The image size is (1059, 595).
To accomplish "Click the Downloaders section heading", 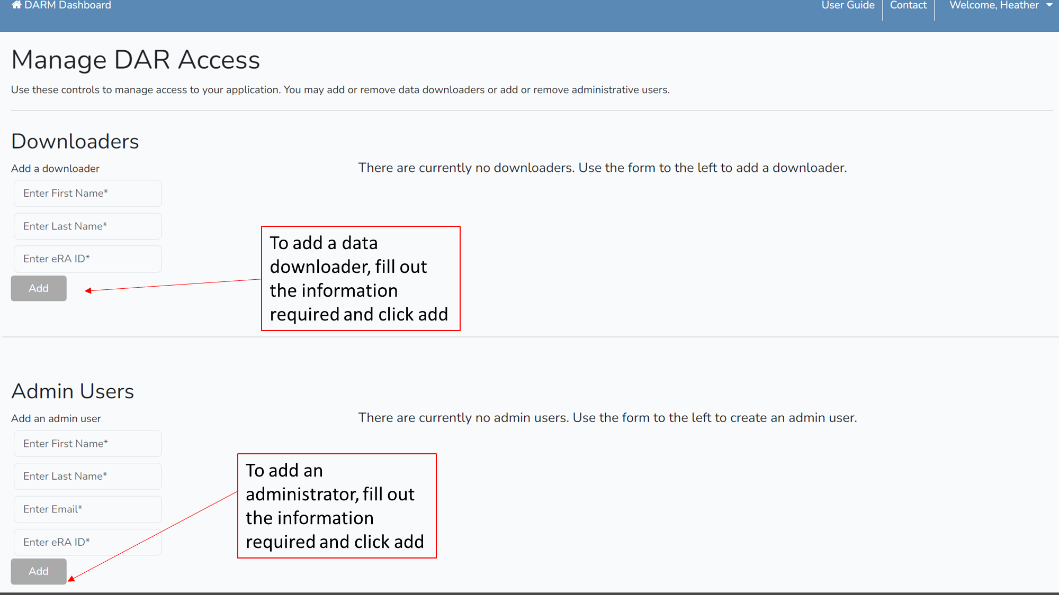I will click(75, 142).
